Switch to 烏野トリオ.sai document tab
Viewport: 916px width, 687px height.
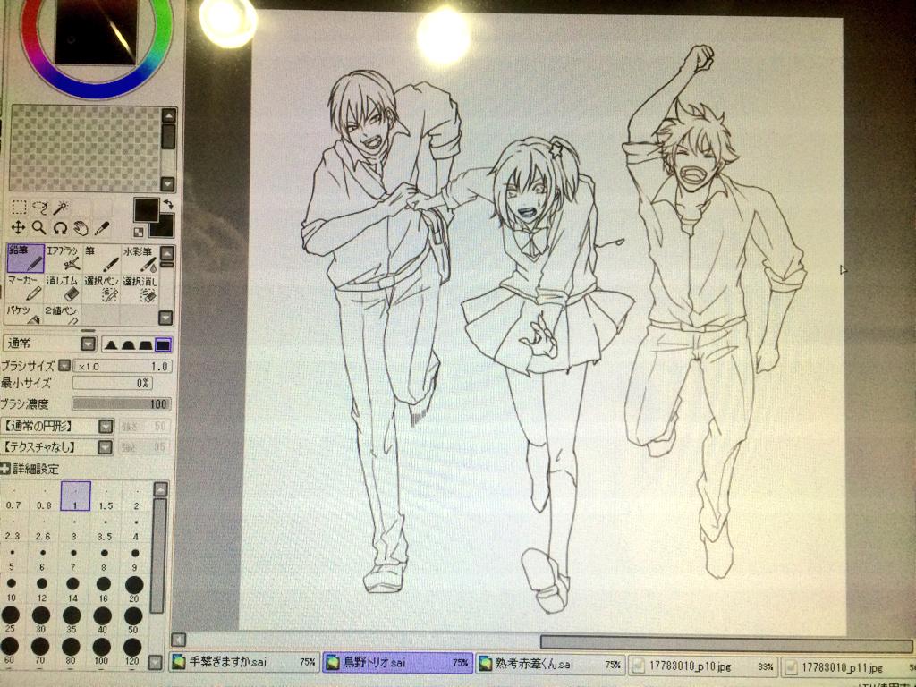(397, 662)
